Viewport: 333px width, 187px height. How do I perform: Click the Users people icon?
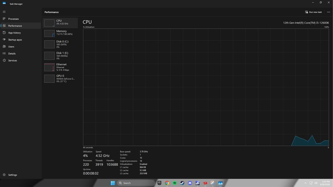click(x=4, y=46)
